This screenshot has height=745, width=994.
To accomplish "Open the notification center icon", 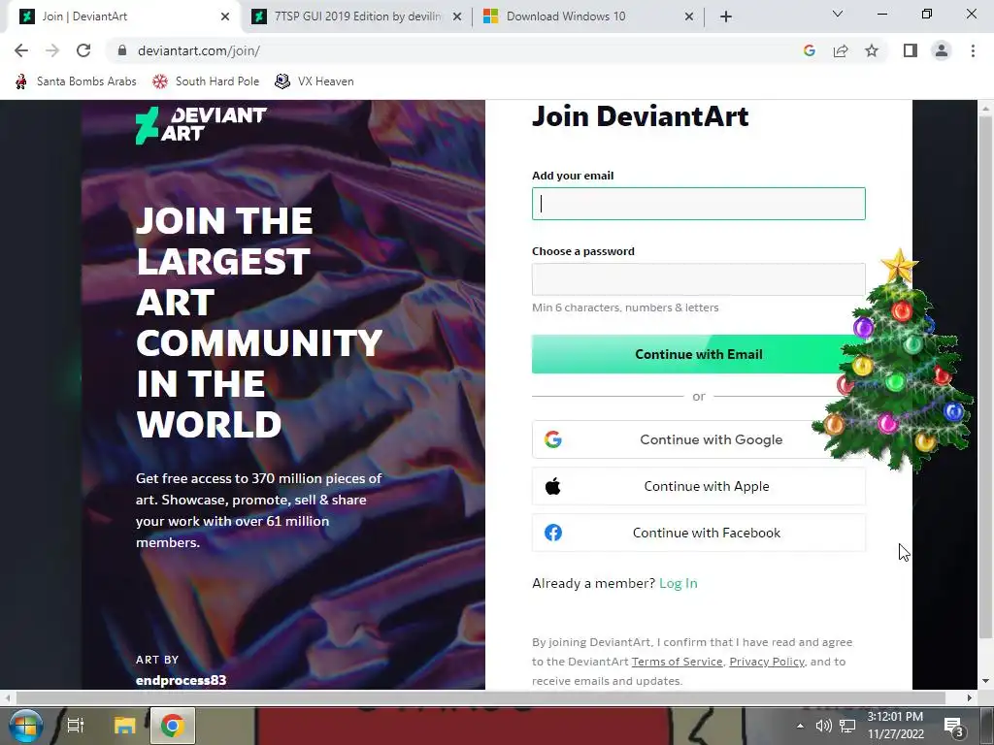I will click(x=954, y=726).
